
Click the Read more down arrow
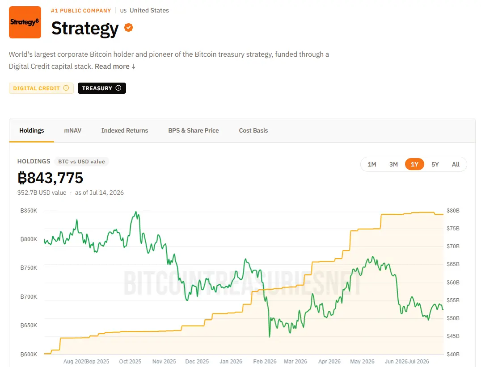134,67
